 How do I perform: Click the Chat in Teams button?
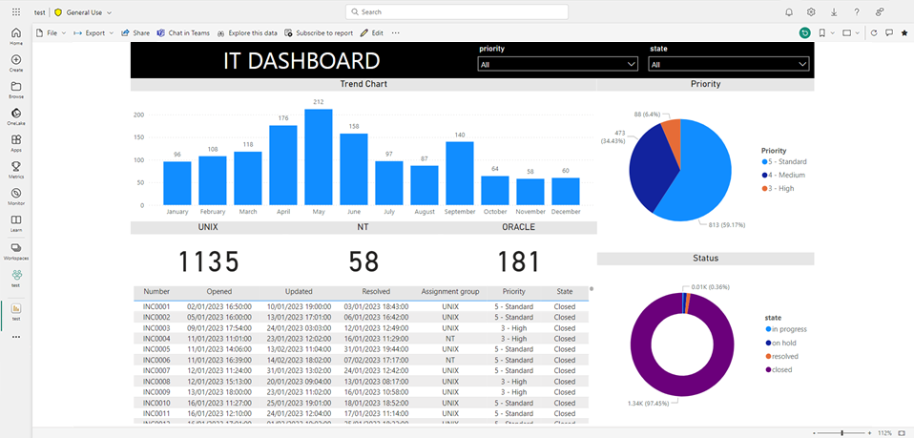point(183,32)
